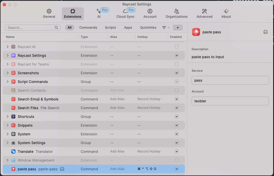274x176 pixels.
Task: Switch to the Advanced tab
Action: 204,14
